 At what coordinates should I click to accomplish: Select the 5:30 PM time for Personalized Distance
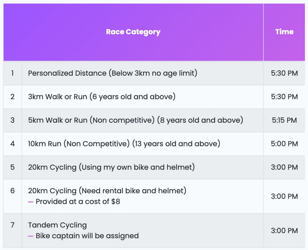tap(284, 73)
